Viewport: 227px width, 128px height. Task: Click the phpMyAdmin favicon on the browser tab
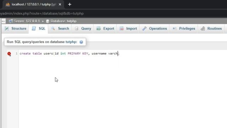tap(8, 5)
